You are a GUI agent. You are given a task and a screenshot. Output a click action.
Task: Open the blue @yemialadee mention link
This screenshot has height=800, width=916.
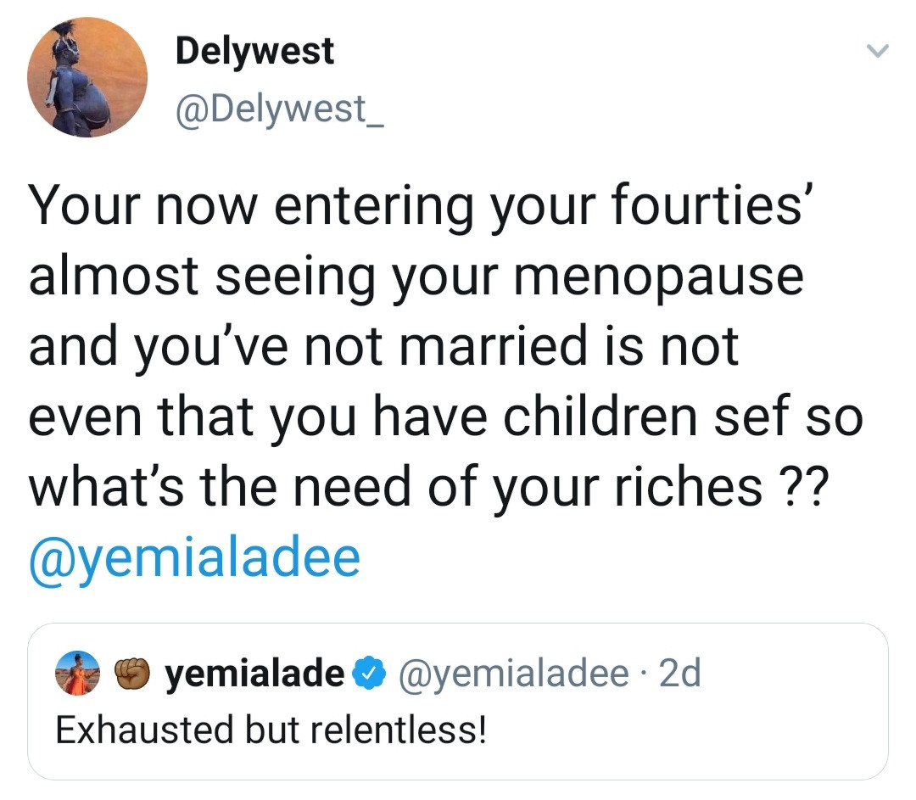click(195, 558)
